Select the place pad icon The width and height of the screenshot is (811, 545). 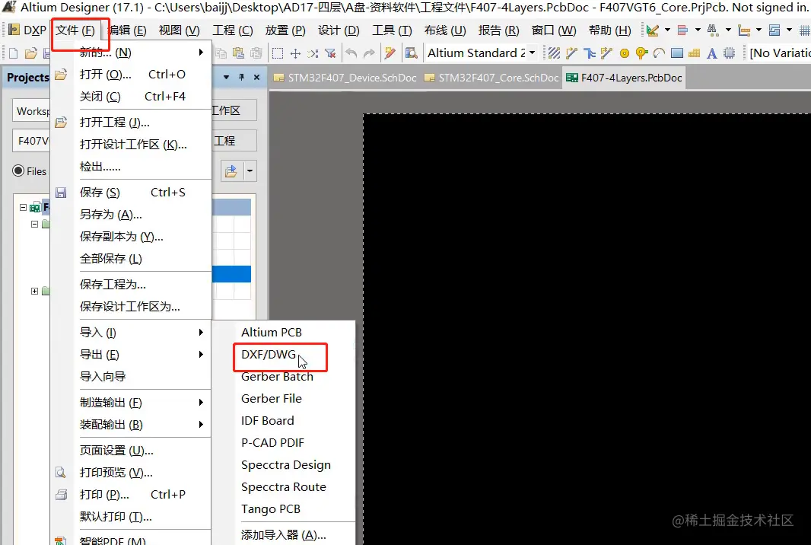pyautogui.click(x=625, y=53)
